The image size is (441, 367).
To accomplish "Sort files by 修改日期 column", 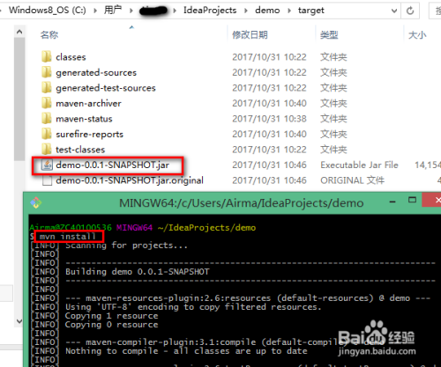I will coord(250,35).
